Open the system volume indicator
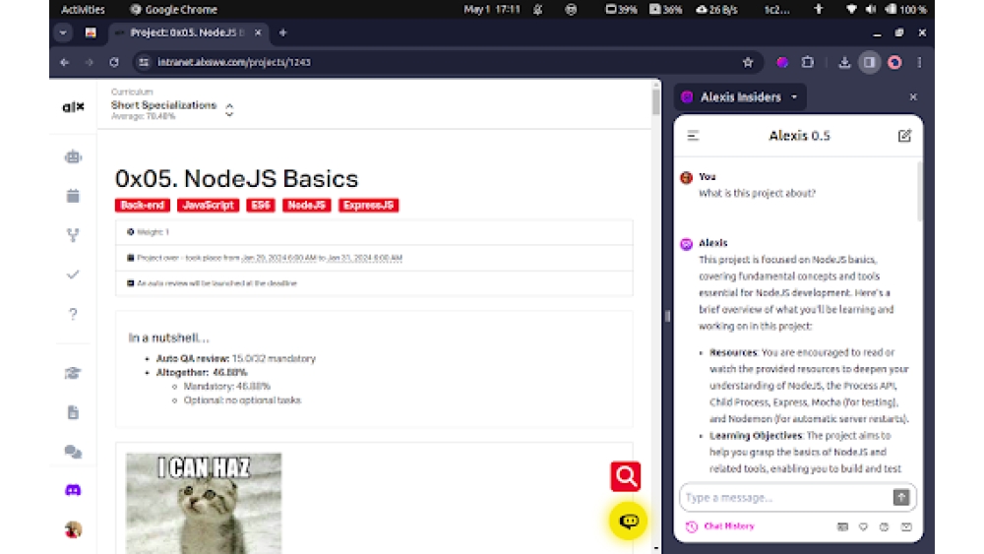The image size is (984, 554). (871, 10)
